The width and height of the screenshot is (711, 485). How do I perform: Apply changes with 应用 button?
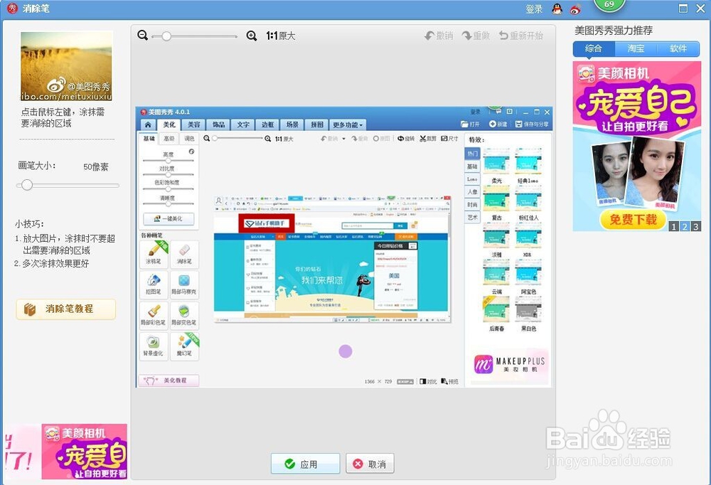pyautogui.click(x=305, y=464)
